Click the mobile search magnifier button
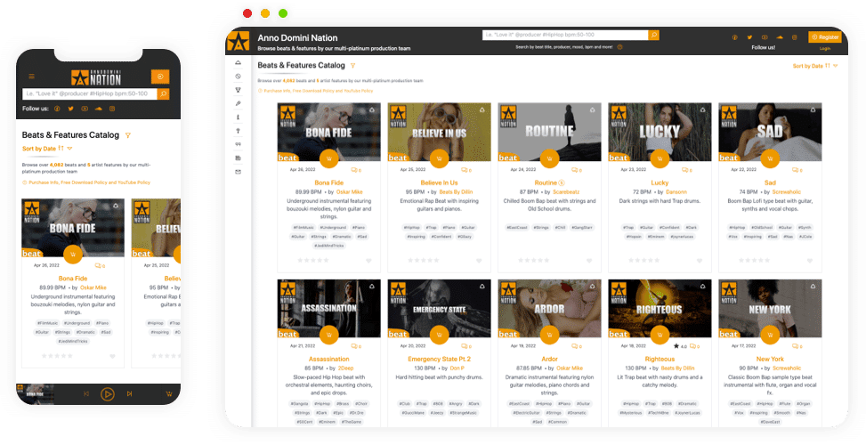866x445 pixels. point(164,93)
